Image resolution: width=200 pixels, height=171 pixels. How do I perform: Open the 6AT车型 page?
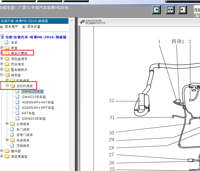tap(28, 113)
